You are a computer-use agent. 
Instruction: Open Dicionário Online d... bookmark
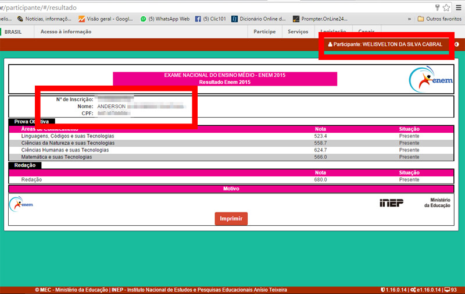click(259, 19)
